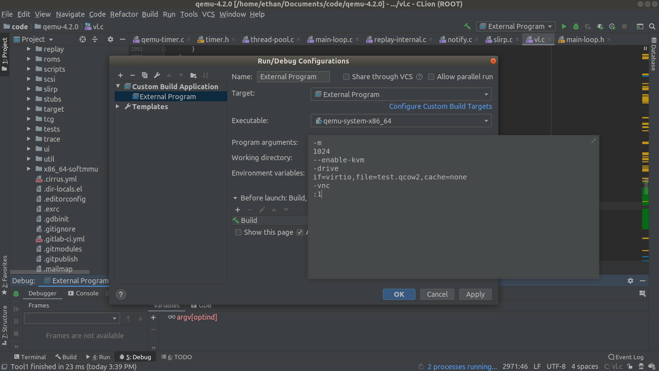Expand the Templates node
This screenshot has height=371, width=659.
coord(118,106)
